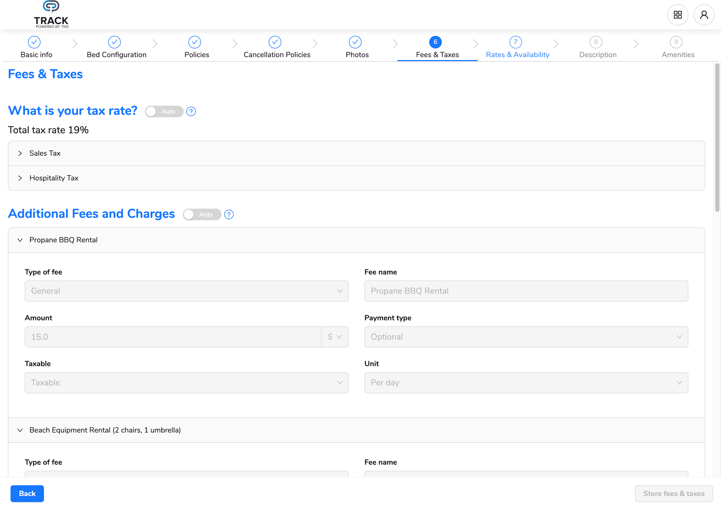721x510 pixels.
Task: Click the Total tax rate 19% text
Action: [48, 130]
